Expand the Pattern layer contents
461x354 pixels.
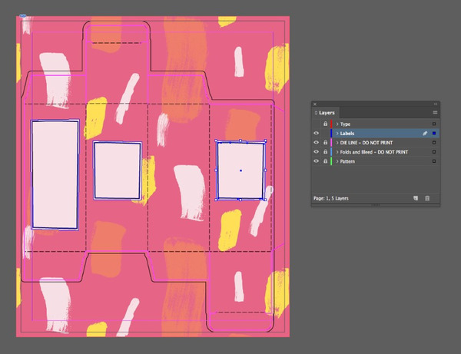(337, 161)
